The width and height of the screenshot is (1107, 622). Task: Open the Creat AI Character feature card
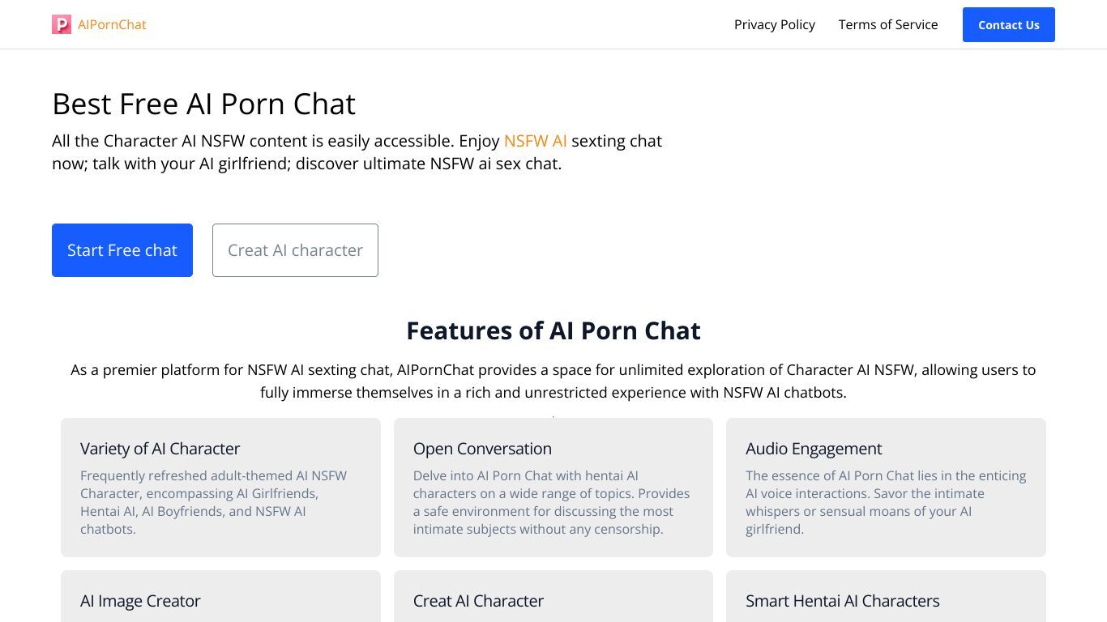(x=553, y=596)
